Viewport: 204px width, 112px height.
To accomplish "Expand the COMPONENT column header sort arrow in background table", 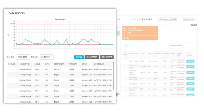I will (x=154, y=56).
